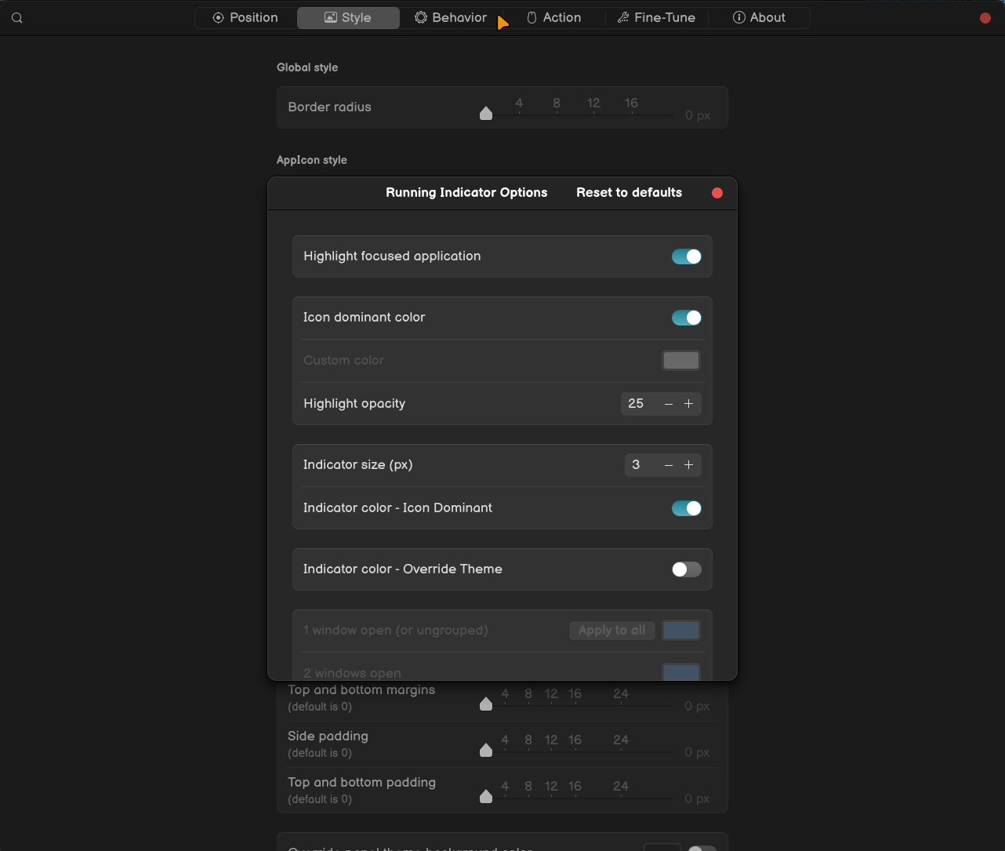Screen dimensions: 1005x851
Task: Decrease Highlight opacity with minus
Action: pos(669,404)
